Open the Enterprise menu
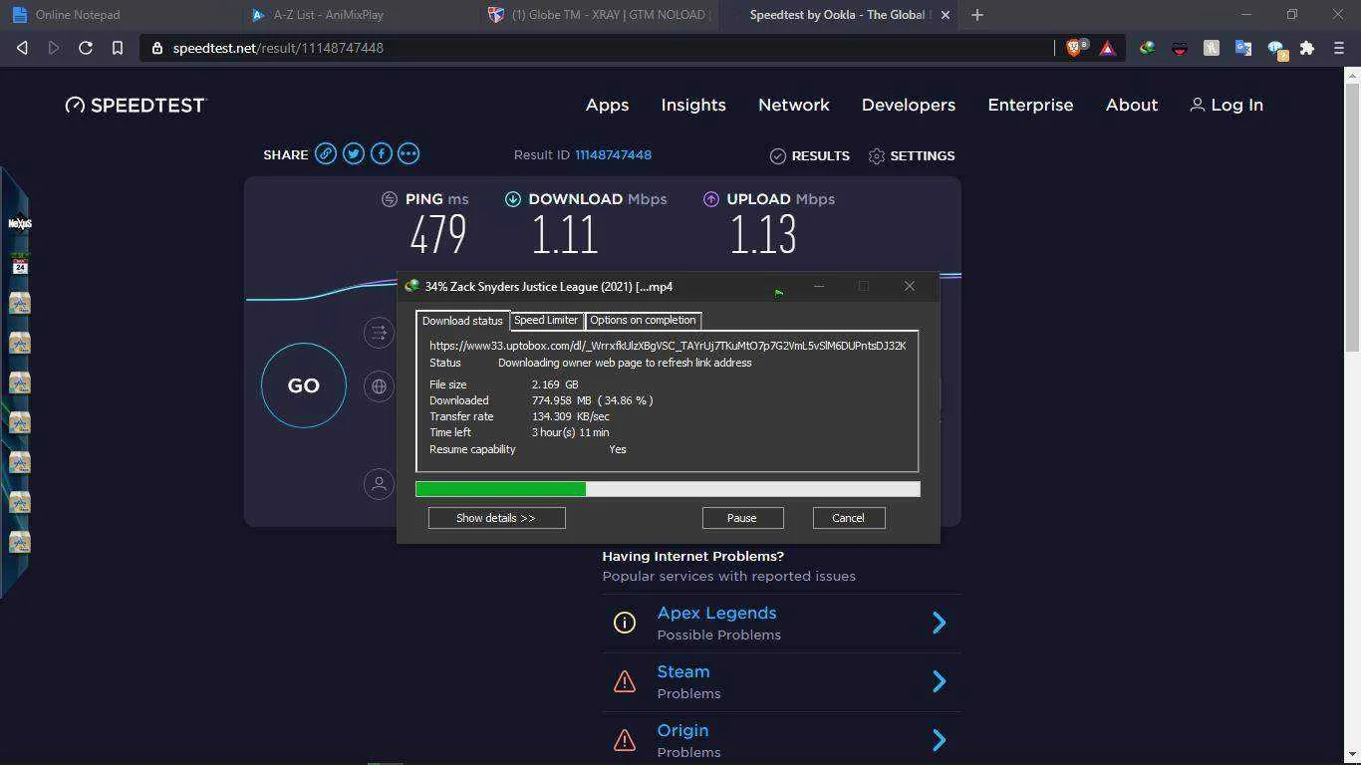Screen dimensions: 1361x765 tap(1030, 105)
